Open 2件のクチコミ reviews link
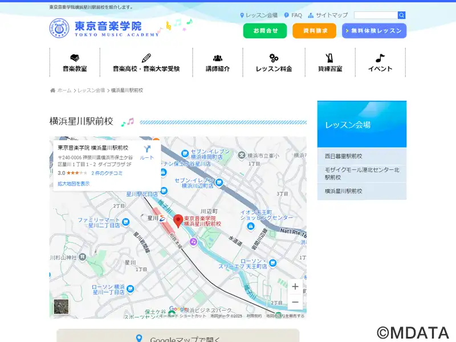This screenshot has width=456, height=342. pyautogui.click(x=107, y=173)
